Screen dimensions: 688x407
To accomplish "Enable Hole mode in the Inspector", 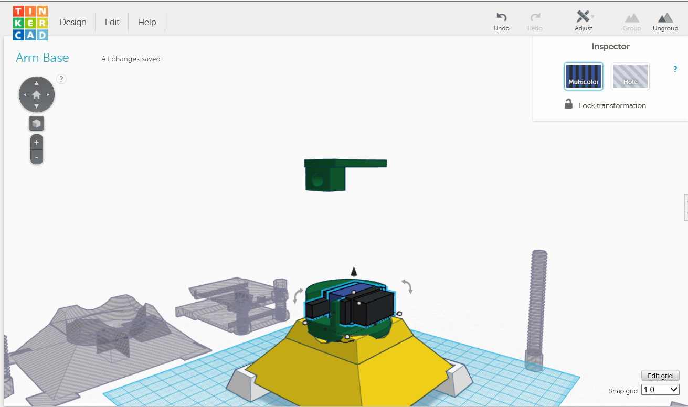I will tap(630, 76).
